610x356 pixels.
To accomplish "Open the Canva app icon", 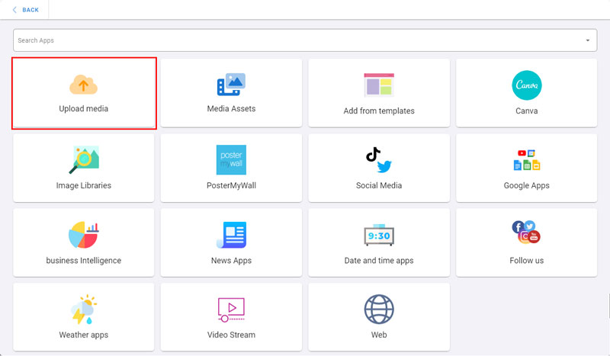I will click(527, 85).
